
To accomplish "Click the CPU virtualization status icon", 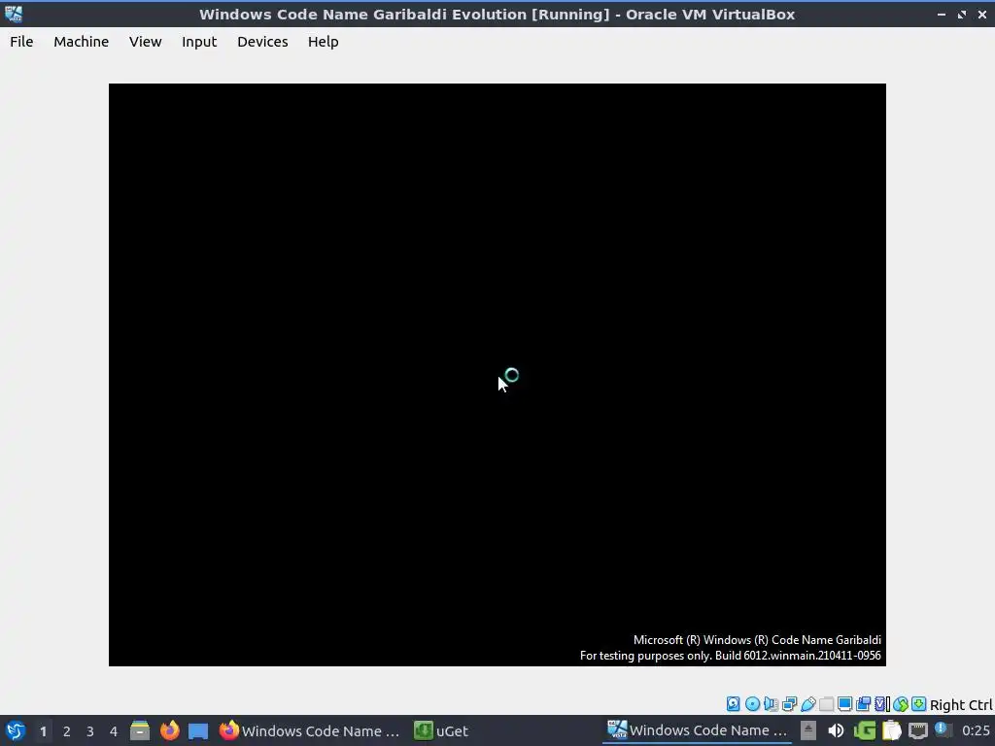I will pos(882,704).
